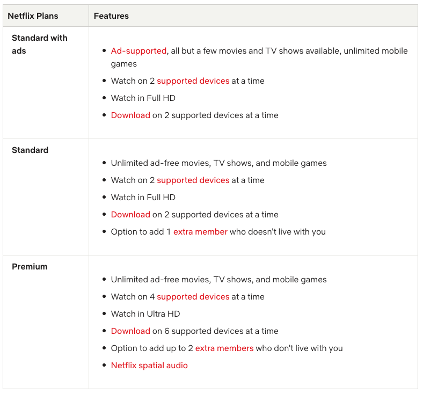Click the Features column header
Screen dimensions: 423x394
[x=111, y=16]
